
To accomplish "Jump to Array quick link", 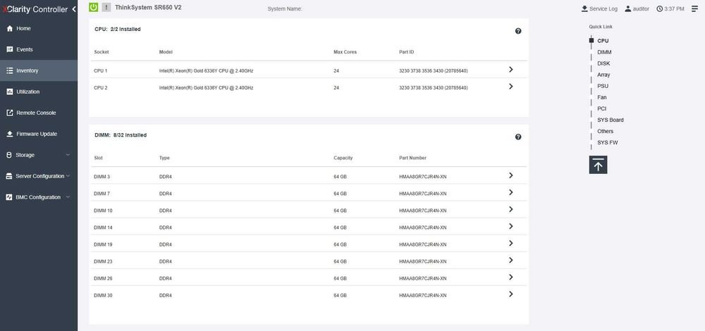I will [604, 75].
